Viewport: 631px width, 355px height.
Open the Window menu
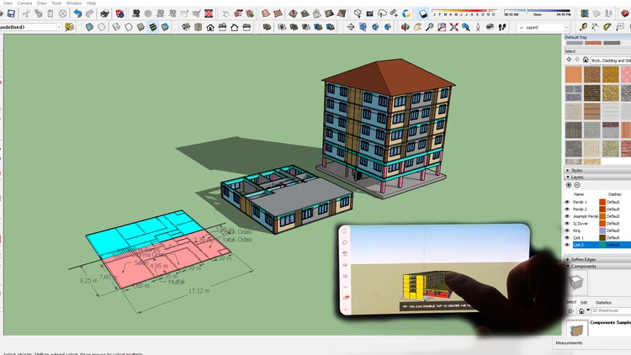[74, 3]
